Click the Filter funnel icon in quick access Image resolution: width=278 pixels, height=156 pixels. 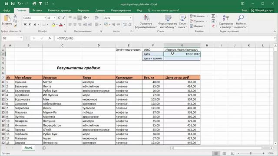tap(40, 3)
